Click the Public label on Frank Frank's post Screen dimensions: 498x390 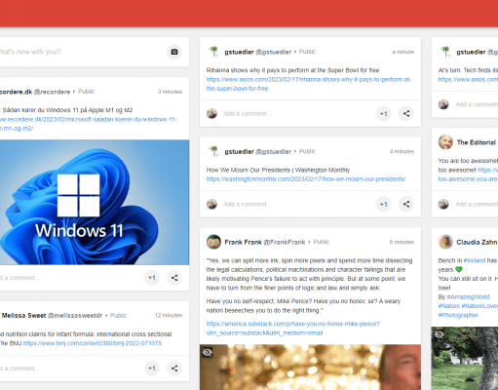322,242
